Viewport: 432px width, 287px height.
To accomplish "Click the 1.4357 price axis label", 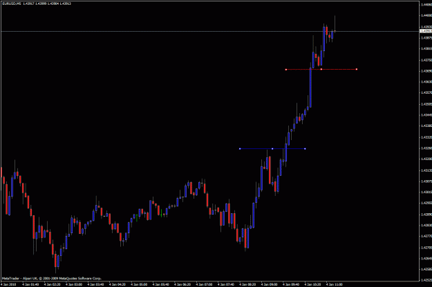I will click(426, 92).
